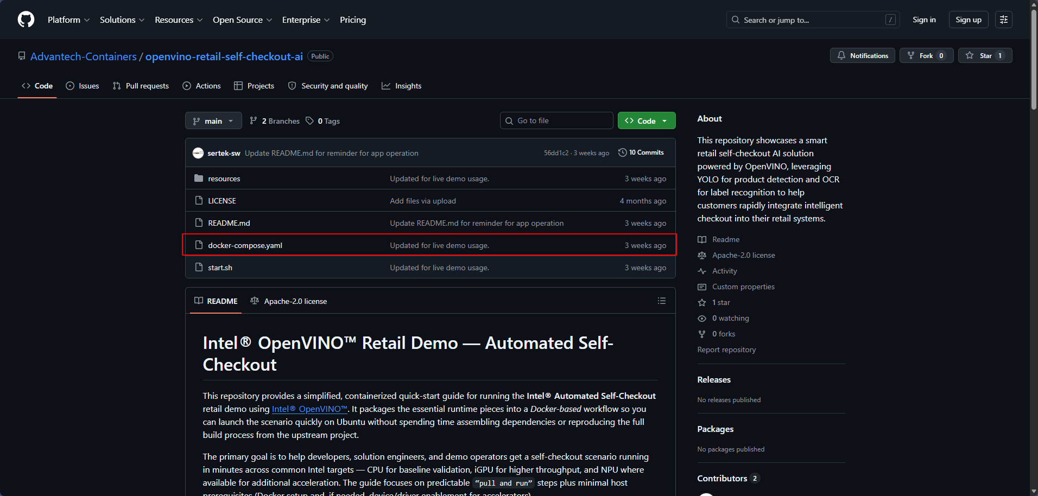Open the 0 watching link

point(731,318)
